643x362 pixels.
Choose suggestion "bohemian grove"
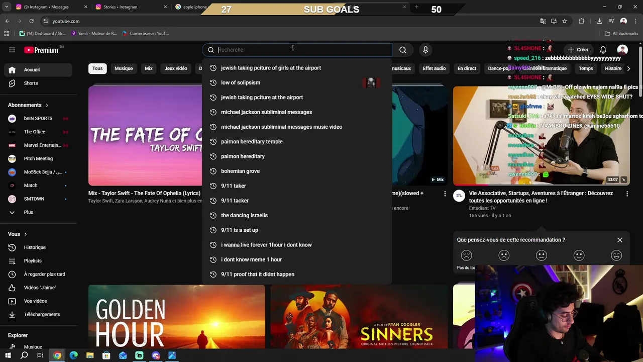point(296,171)
